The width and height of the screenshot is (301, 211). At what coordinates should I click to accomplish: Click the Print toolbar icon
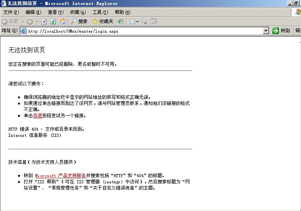145,22
